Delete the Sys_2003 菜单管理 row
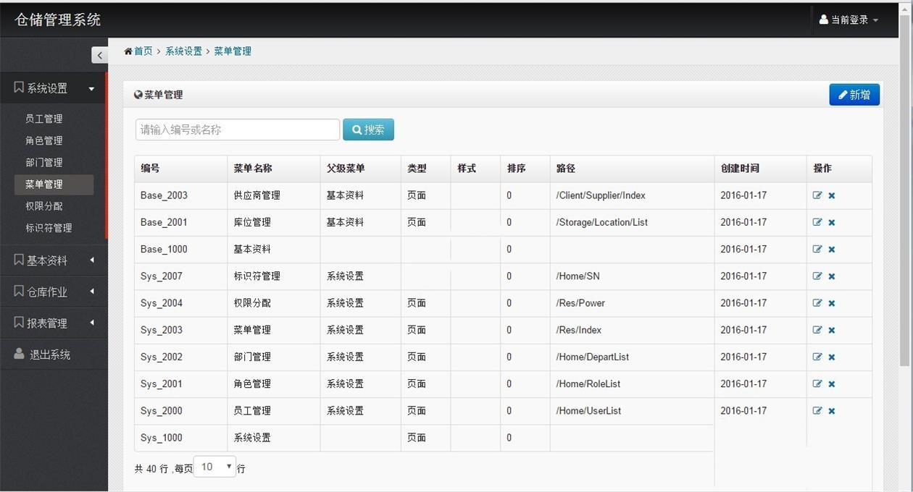This screenshot has height=492, width=913. coord(832,330)
